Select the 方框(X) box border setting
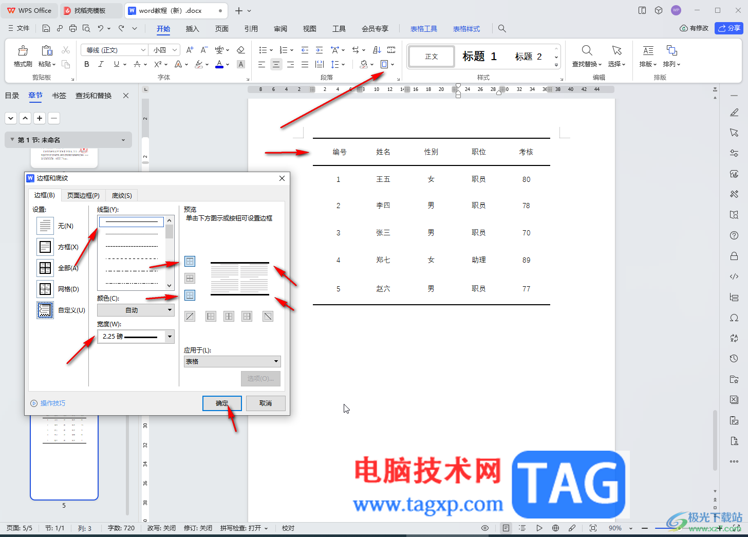This screenshot has width=748, height=537. click(45, 247)
